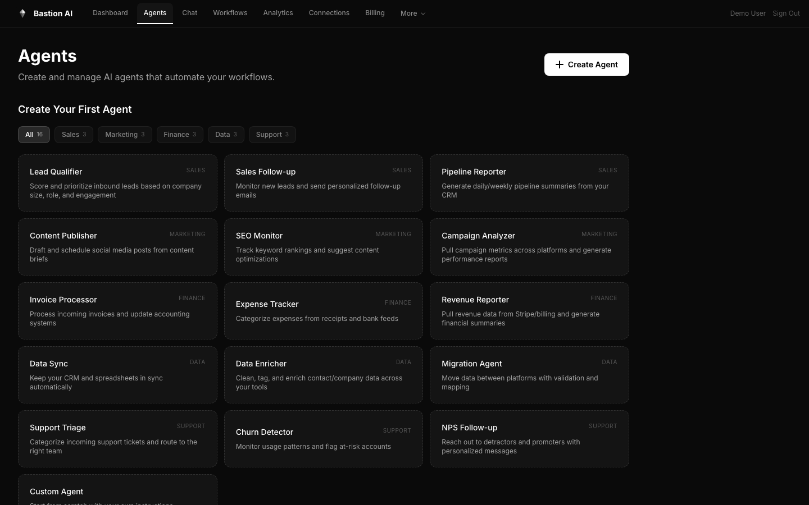809x505 pixels.
Task: Show only Data agent templates
Action: click(226, 135)
